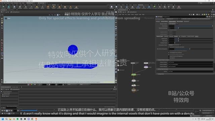Select the green FLIP solver node
The height and width of the screenshot is (121, 215).
pyautogui.click(x=134, y=75)
